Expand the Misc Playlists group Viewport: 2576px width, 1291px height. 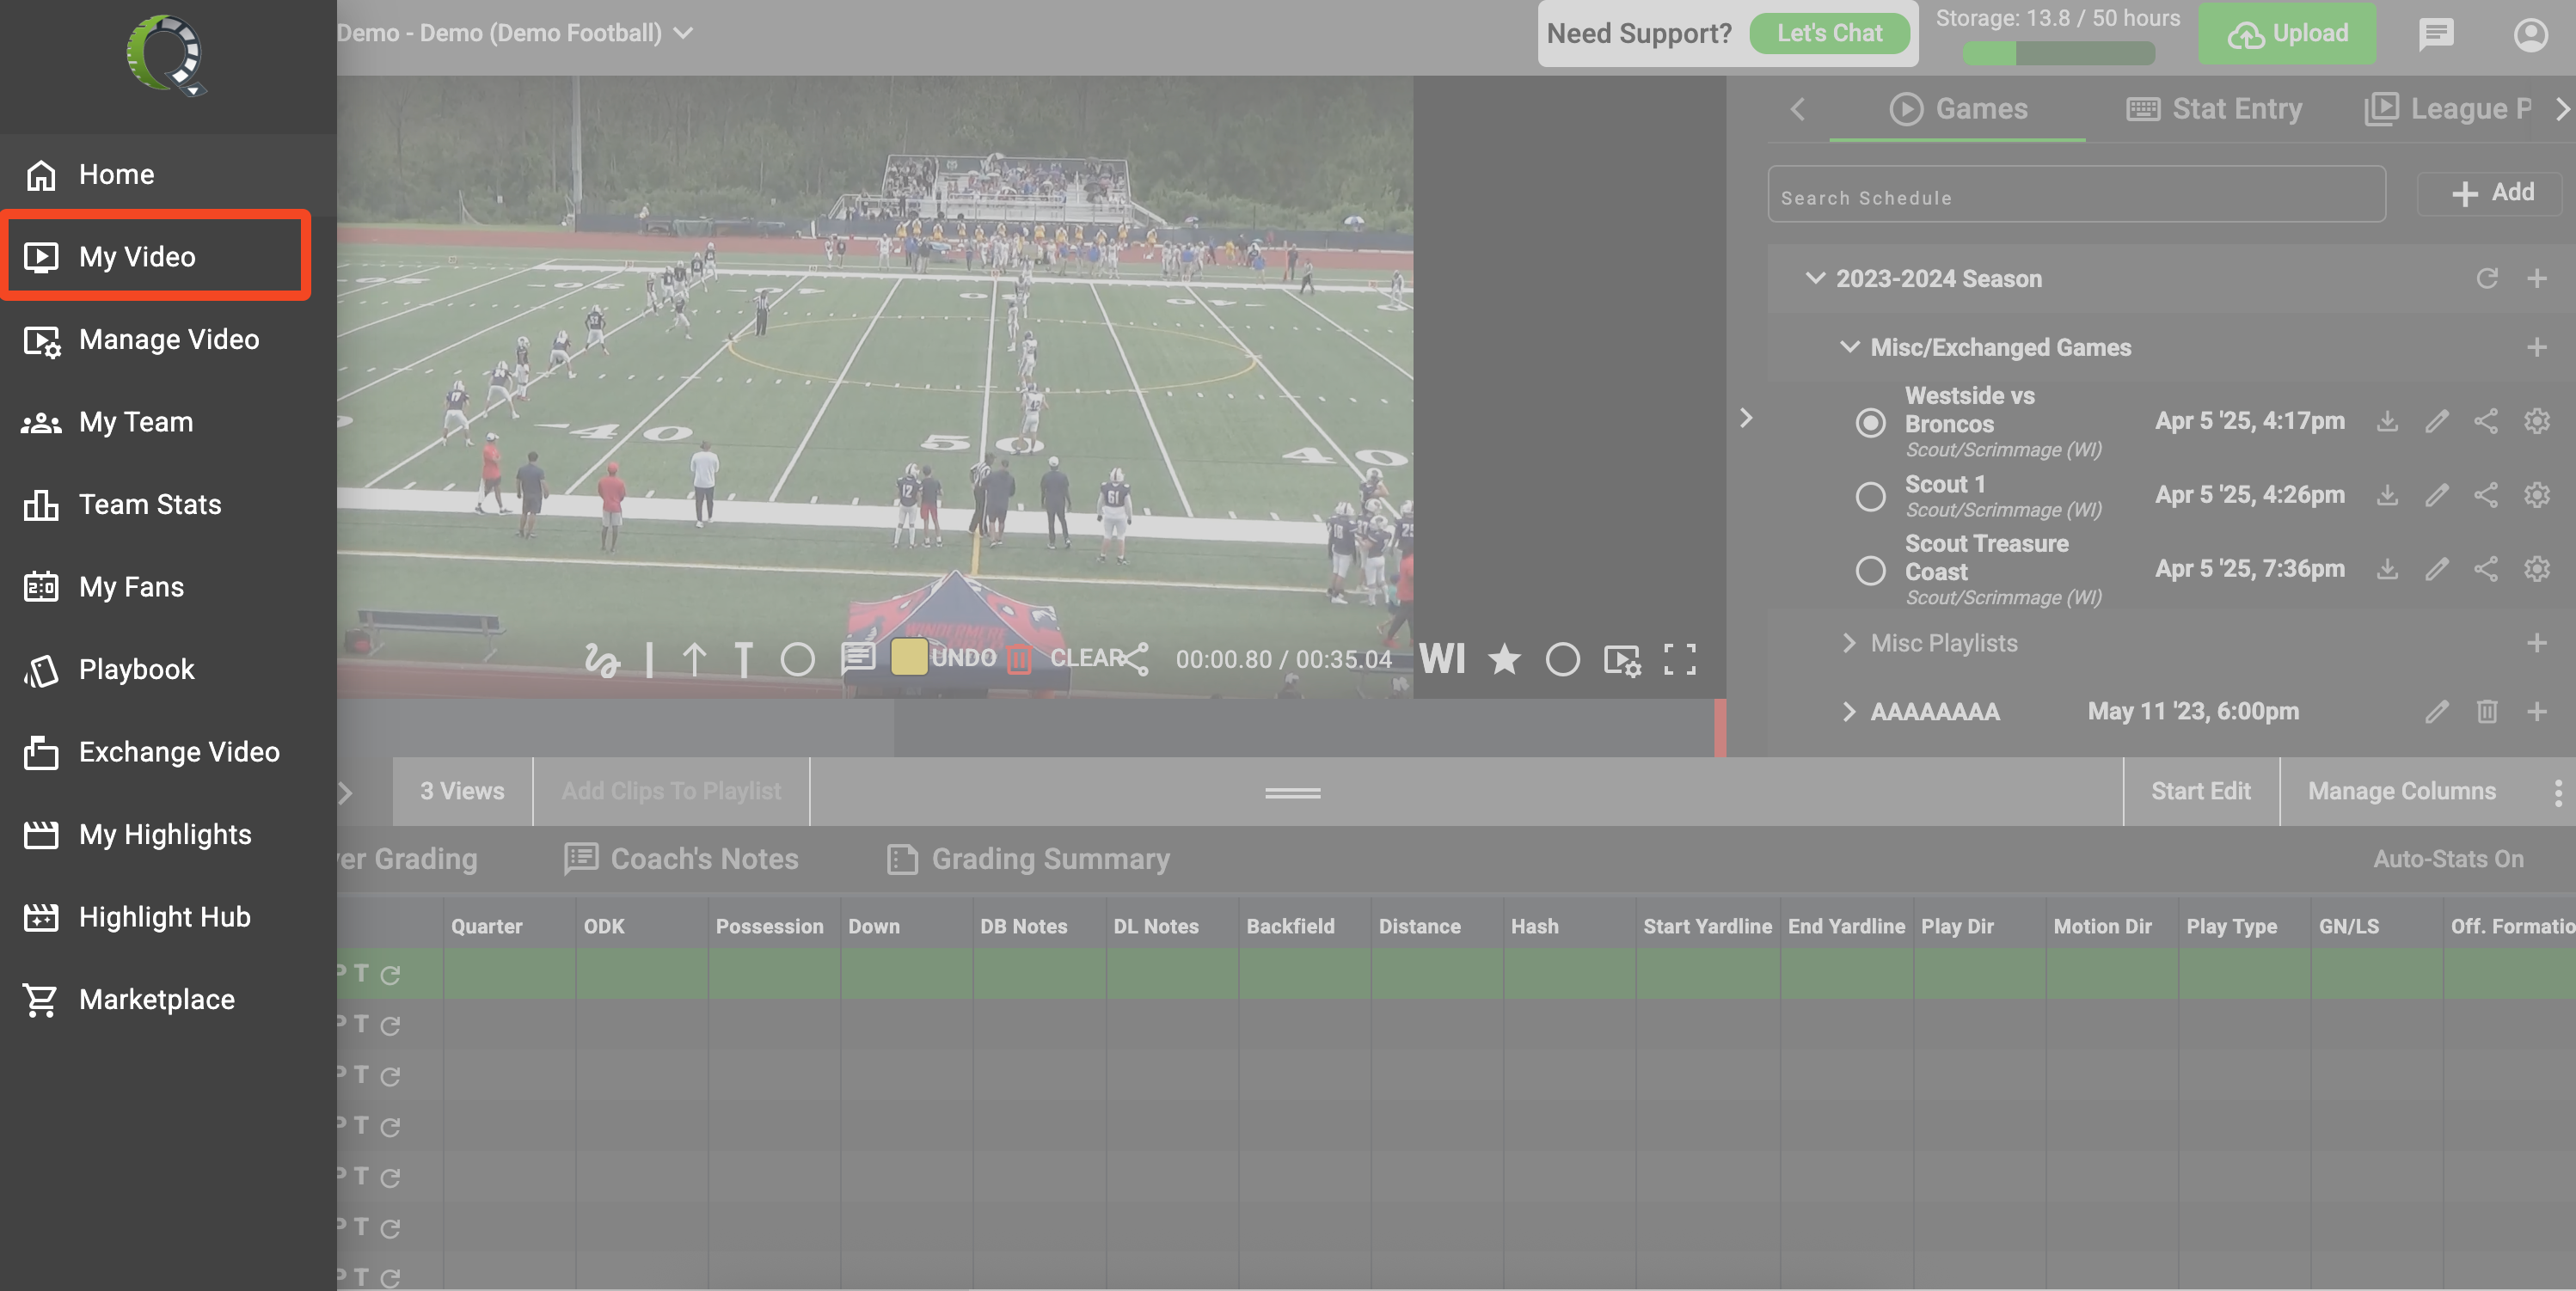click(x=1849, y=642)
